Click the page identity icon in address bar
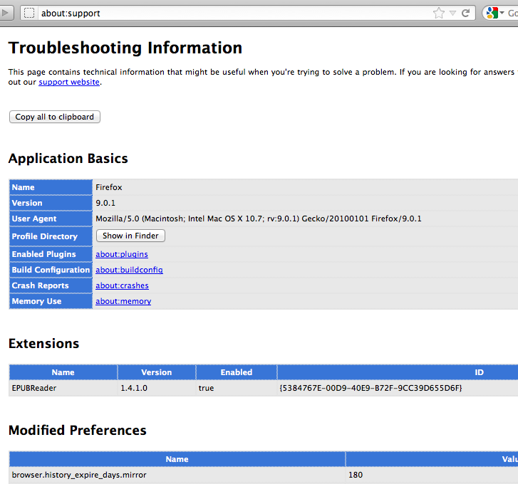Screen dimensions: 518x484 point(29,14)
